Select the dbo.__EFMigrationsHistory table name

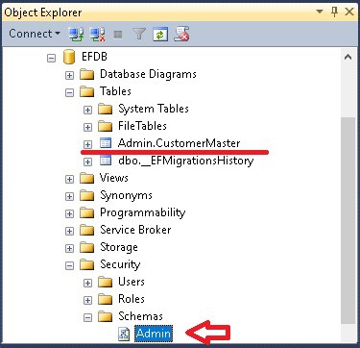point(186,161)
